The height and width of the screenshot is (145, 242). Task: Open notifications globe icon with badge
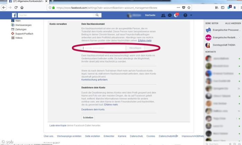pos(176,15)
